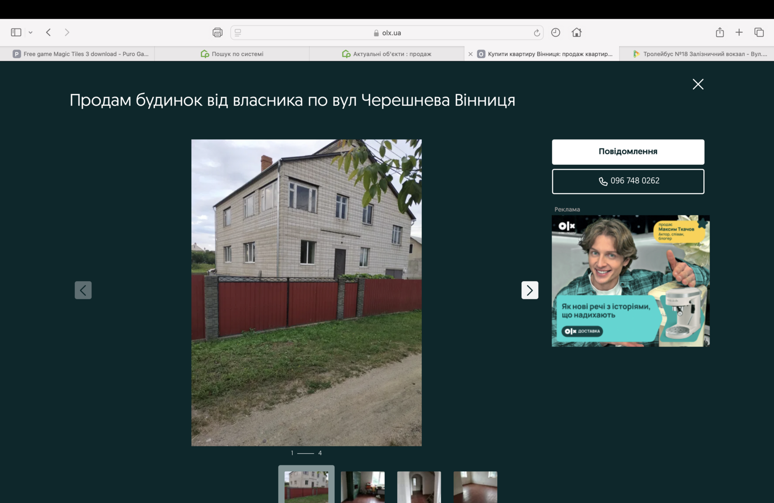The image size is (774, 503).
Task: Call the phone number 096 748 0262
Action: [627, 181]
